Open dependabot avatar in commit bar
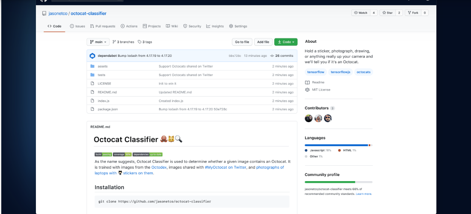Screen dimensions: 471x214 pyautogui.click(x=92, y=56)
